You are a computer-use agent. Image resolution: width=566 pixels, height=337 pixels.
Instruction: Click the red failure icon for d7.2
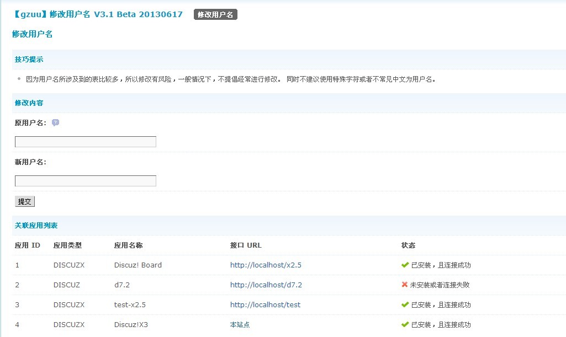406,285
